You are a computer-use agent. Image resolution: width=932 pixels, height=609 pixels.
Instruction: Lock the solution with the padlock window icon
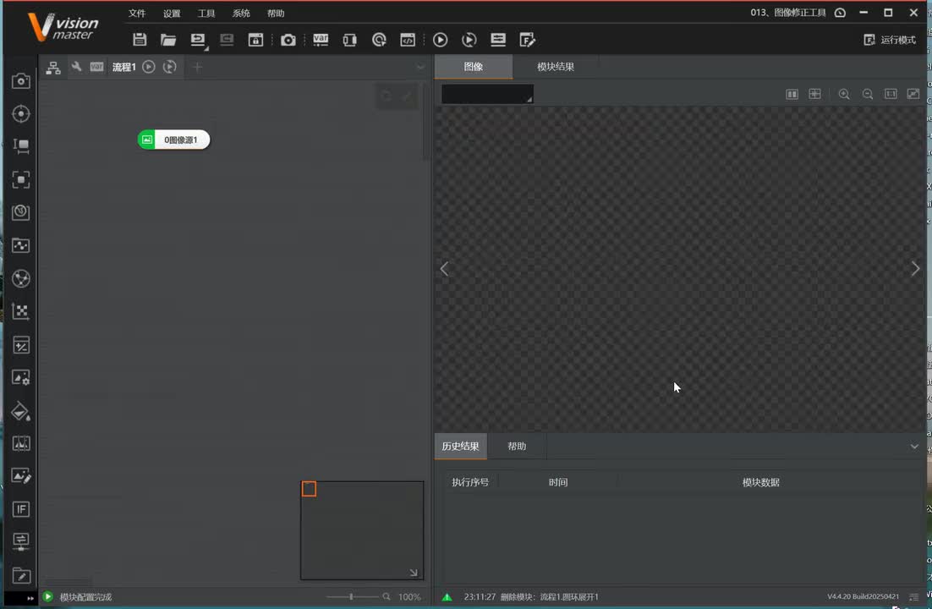(255, 40)
